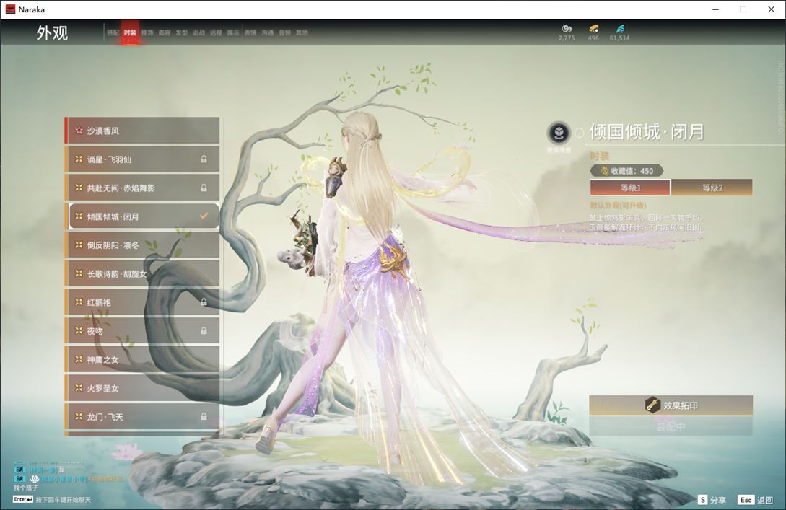The width and height of the screenshot is (786, 510).
Task: Click the rarity icon beside 倒反阴阳·凛冬
Action: [x=79, y=245]
